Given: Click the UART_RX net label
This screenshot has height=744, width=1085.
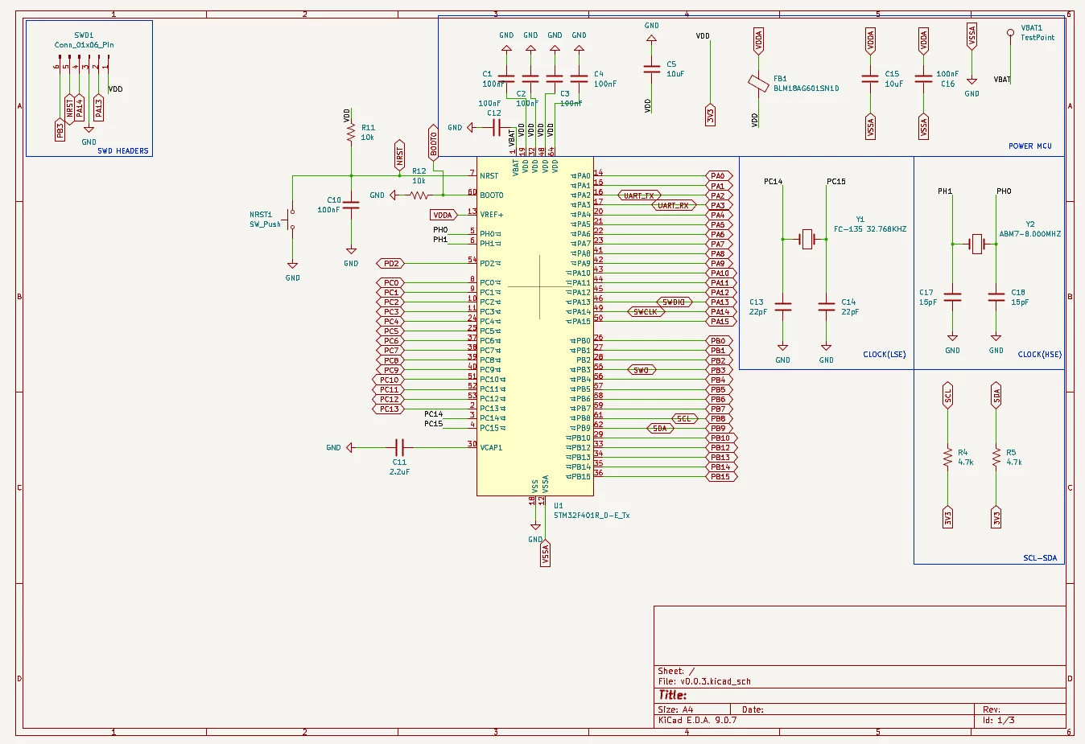Looking at the screenshot, I should tap(674, 205).
